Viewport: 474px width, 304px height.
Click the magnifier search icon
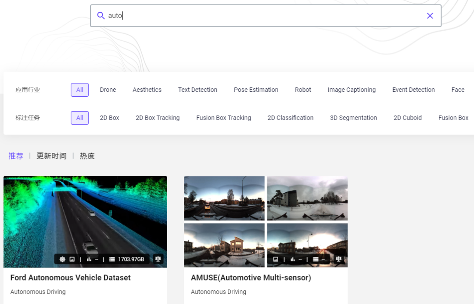click(101, 15)
